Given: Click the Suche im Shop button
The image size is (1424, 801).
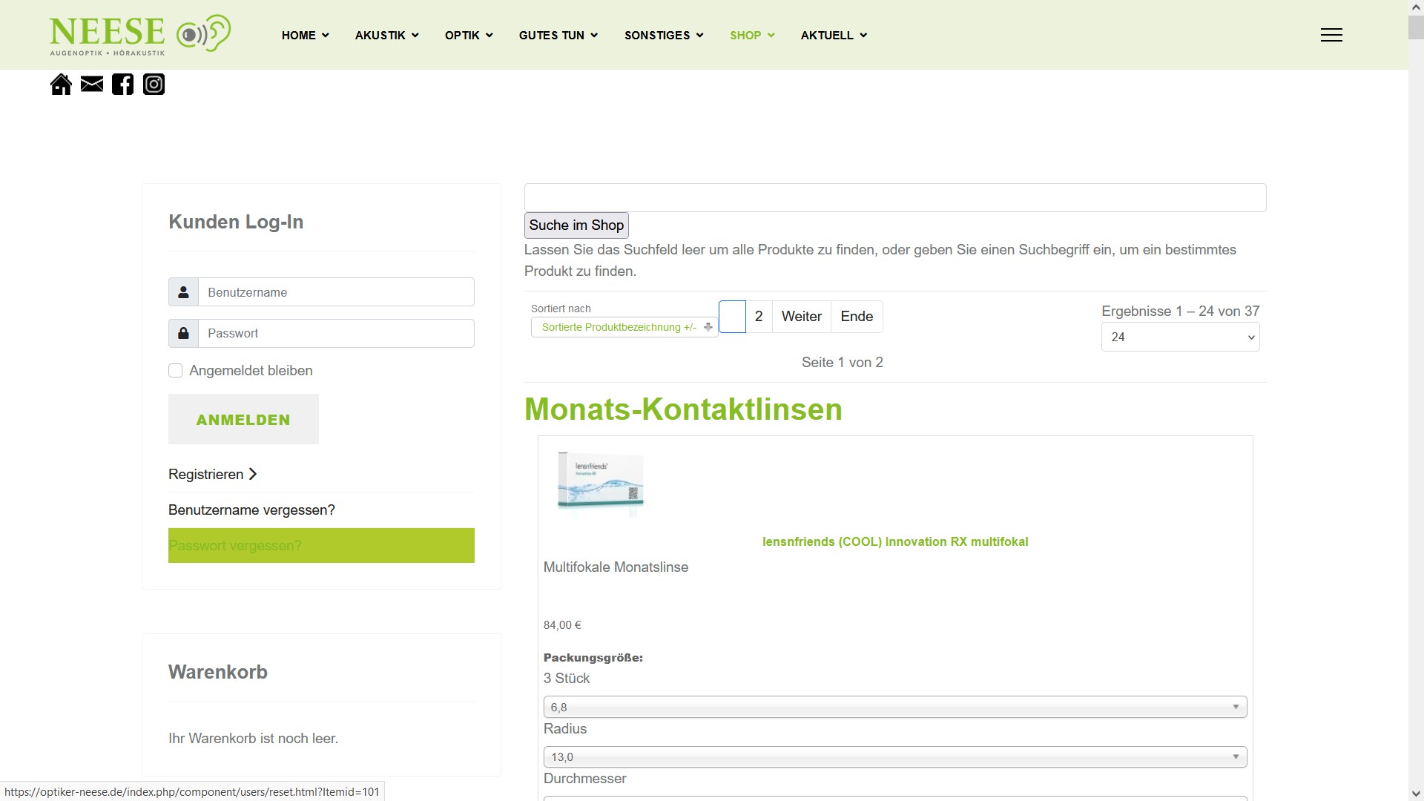Looking at the screenshot, I should tap(576, 225).
